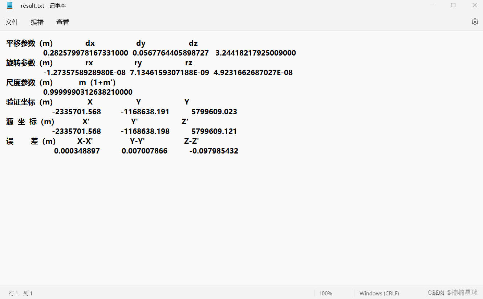Screen dimensions: 483x299
Task: Click the result.txt title text
Action: tap(33, 6)
